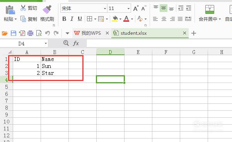
Task: Select column D header
Action: (110, 52)
